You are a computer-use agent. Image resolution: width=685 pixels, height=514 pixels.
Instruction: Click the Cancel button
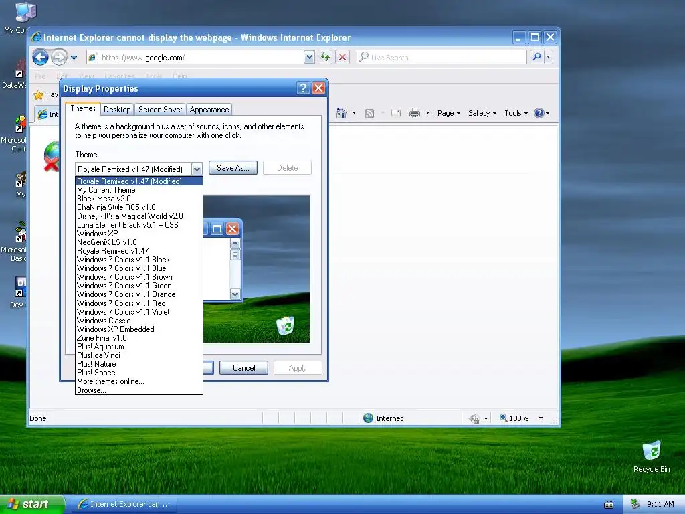[243, 368]
